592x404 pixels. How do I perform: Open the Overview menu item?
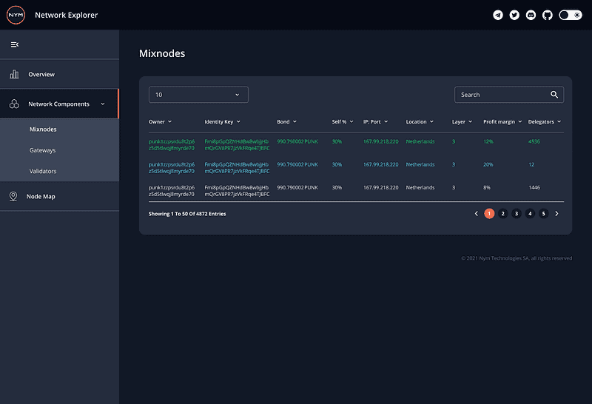click(41, 75)
